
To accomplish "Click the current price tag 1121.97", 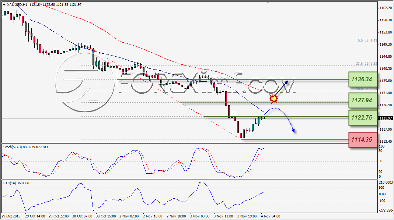I will pos(386,118).
